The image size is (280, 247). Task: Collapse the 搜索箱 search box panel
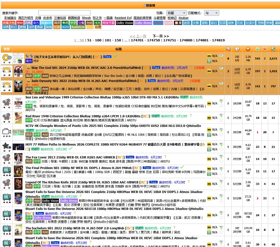pos(149,5)
